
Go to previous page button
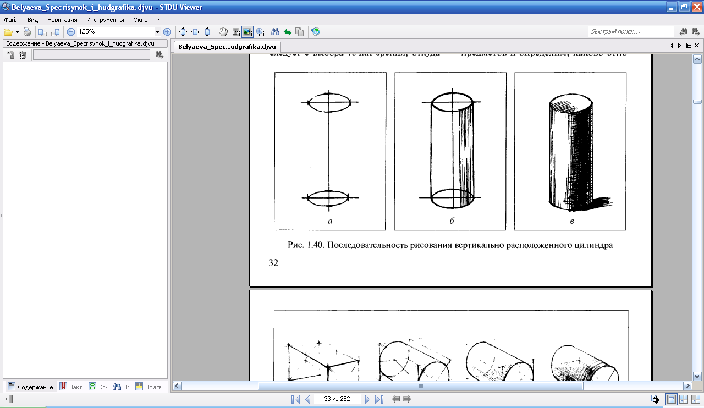coord(307,400)
